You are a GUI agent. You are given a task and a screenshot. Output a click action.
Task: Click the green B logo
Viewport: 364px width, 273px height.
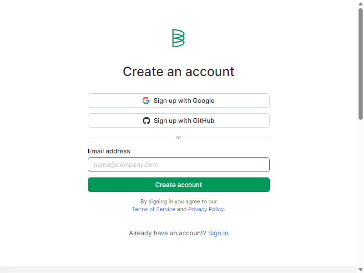[x=178, y=38]
